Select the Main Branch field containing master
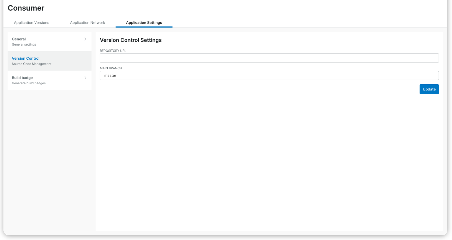The height and width of the screenshot is (240, 452). click(269, 75)
